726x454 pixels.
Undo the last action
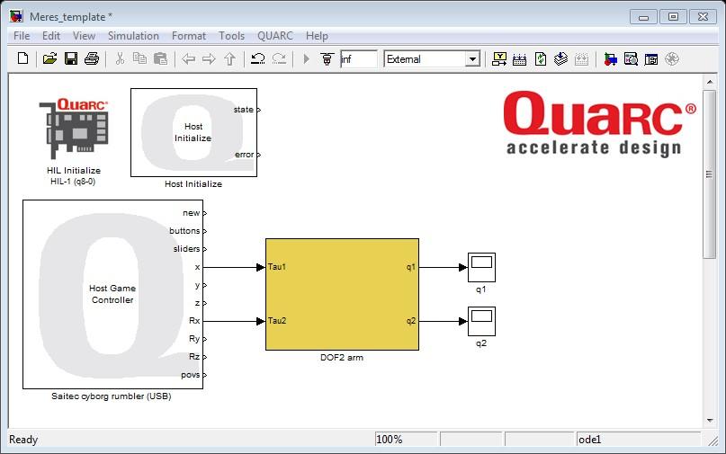click(x=257, y=58)
